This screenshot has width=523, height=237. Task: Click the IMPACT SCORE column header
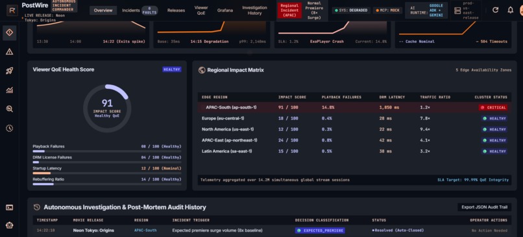(292, 97)
